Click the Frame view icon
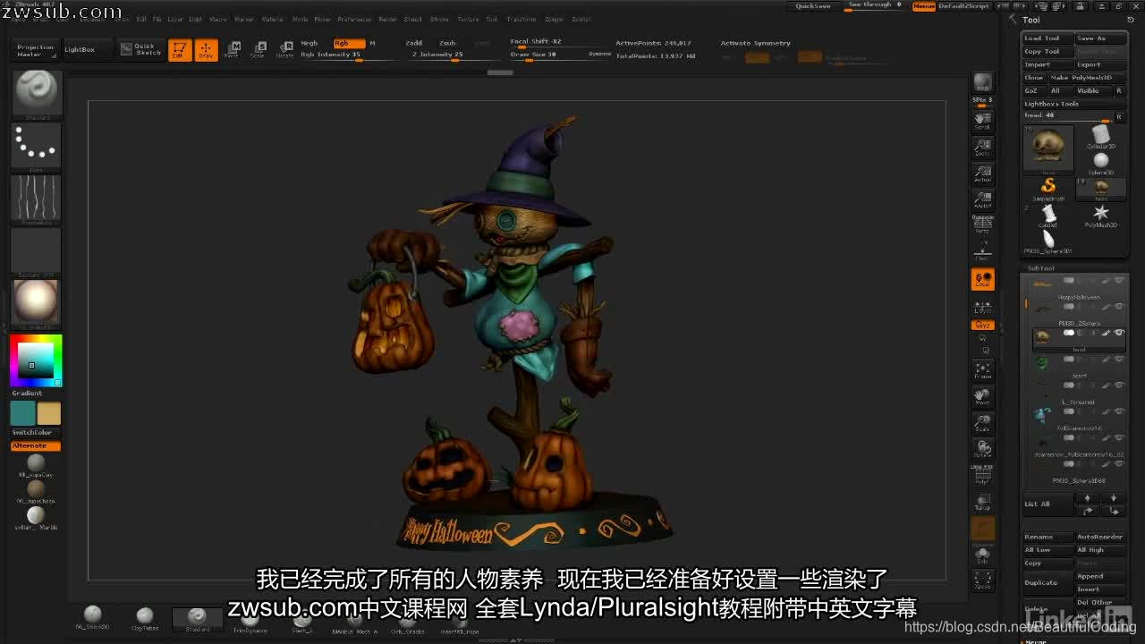 (x=982, y=370)
